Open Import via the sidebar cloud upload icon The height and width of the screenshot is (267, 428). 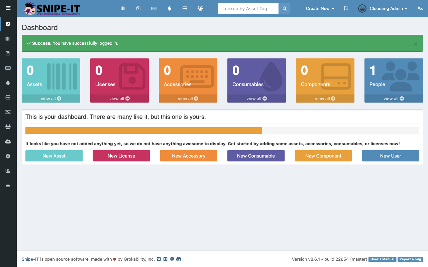click(8, 142)
